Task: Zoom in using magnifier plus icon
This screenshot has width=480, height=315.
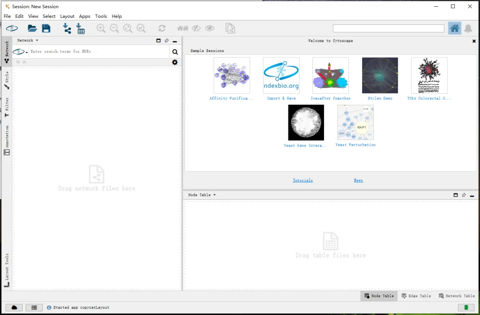Action: pos(101,28)
